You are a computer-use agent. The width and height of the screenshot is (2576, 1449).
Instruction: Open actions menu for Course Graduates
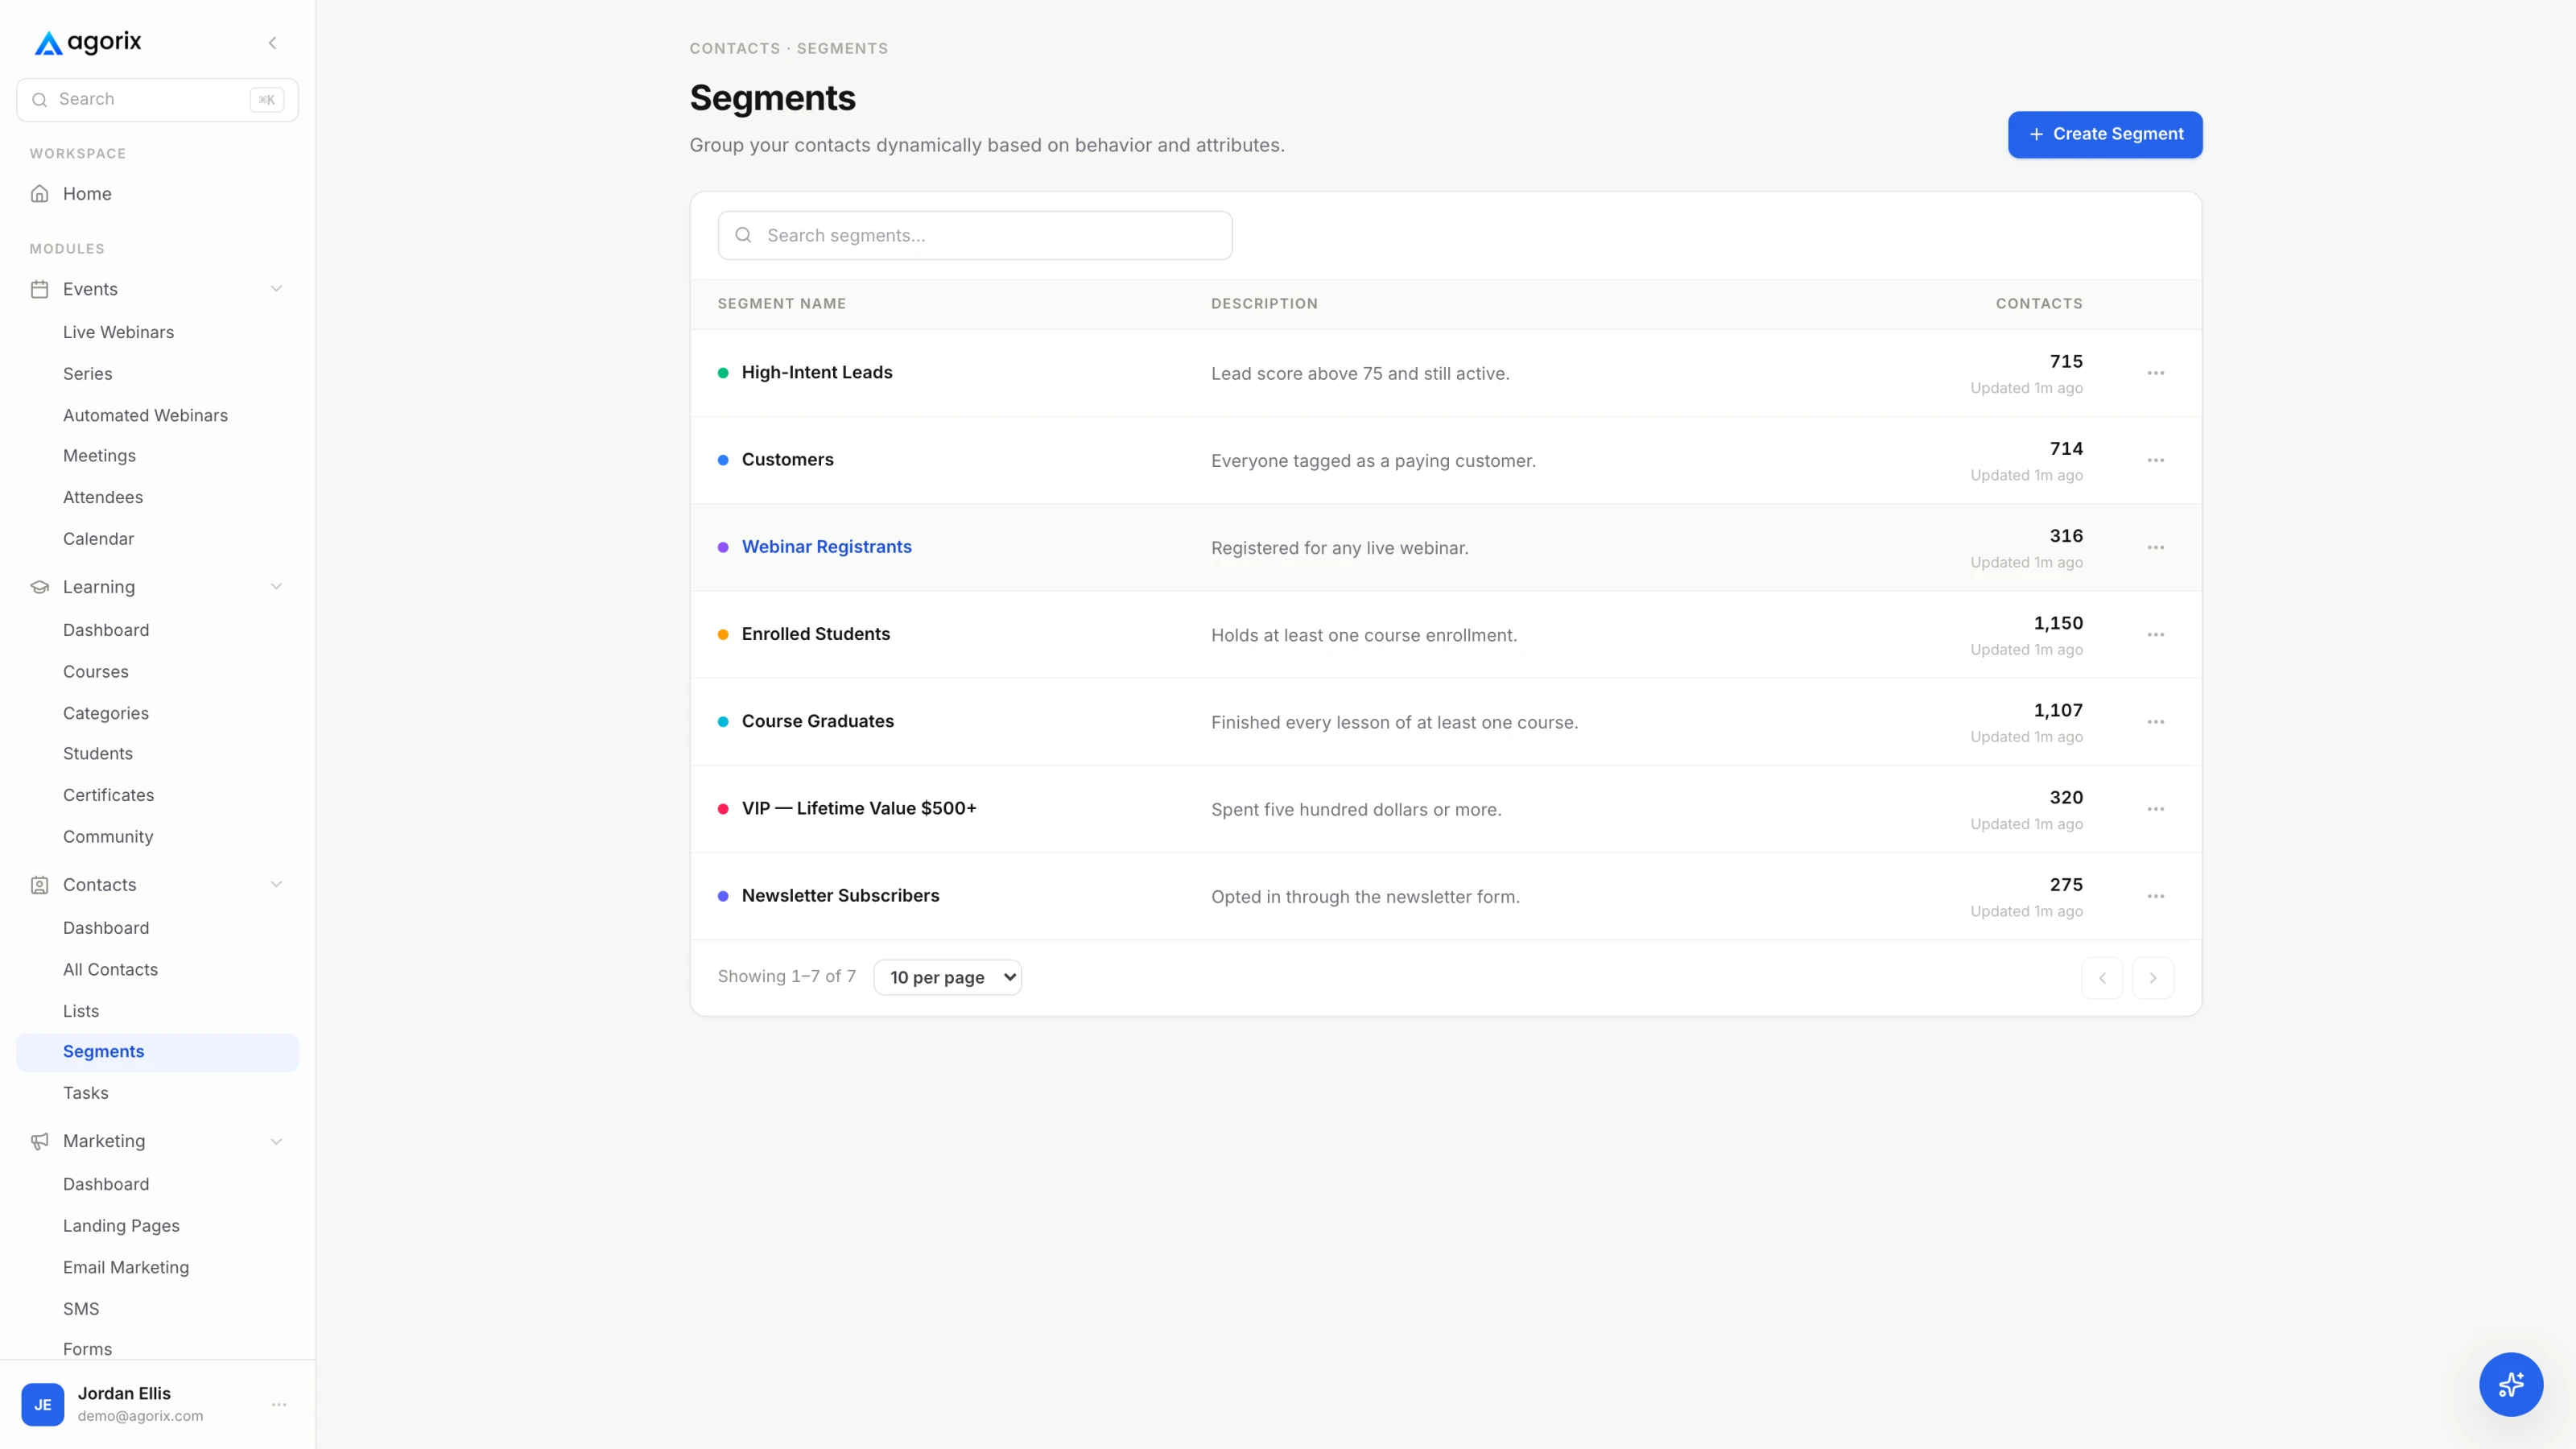coord(2155,722)
